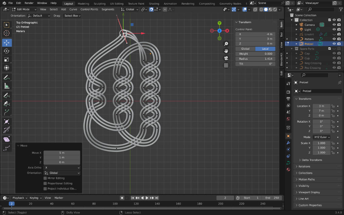Hide the Pretzel object in outliner

334,44
